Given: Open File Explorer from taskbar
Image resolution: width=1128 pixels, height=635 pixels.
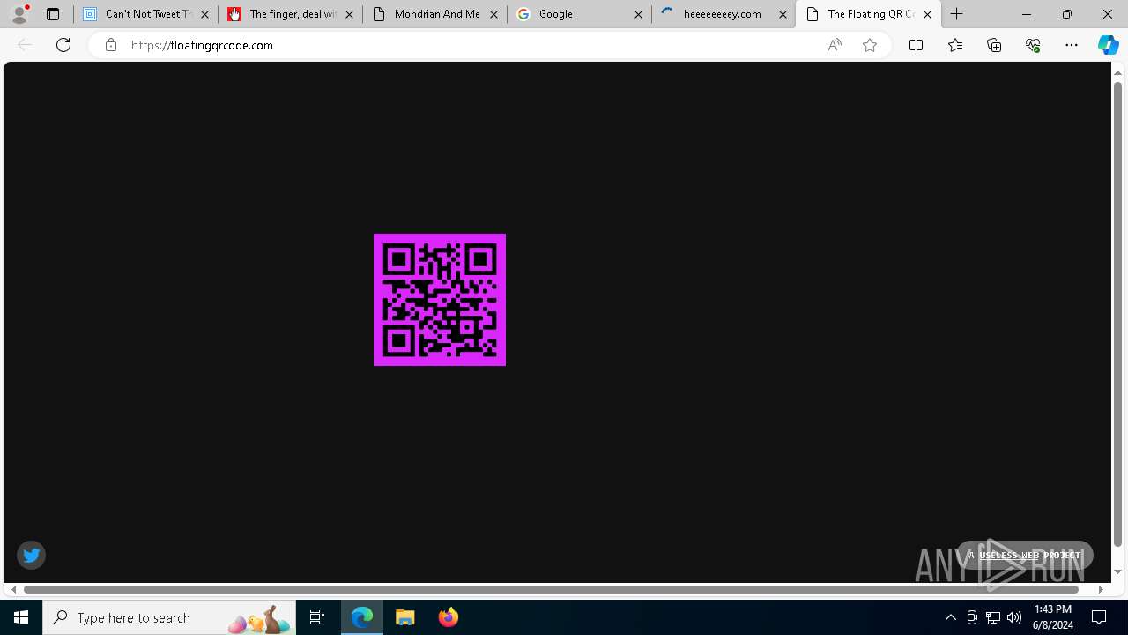Looking at the screenshot, I should point(405,617).
